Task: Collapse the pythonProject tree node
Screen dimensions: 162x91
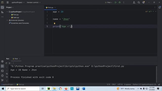Action: pos(7,12)
